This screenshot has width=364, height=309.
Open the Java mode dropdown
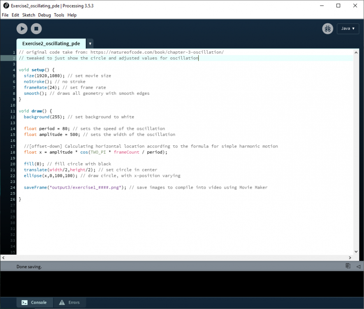[x=348, y=28]
